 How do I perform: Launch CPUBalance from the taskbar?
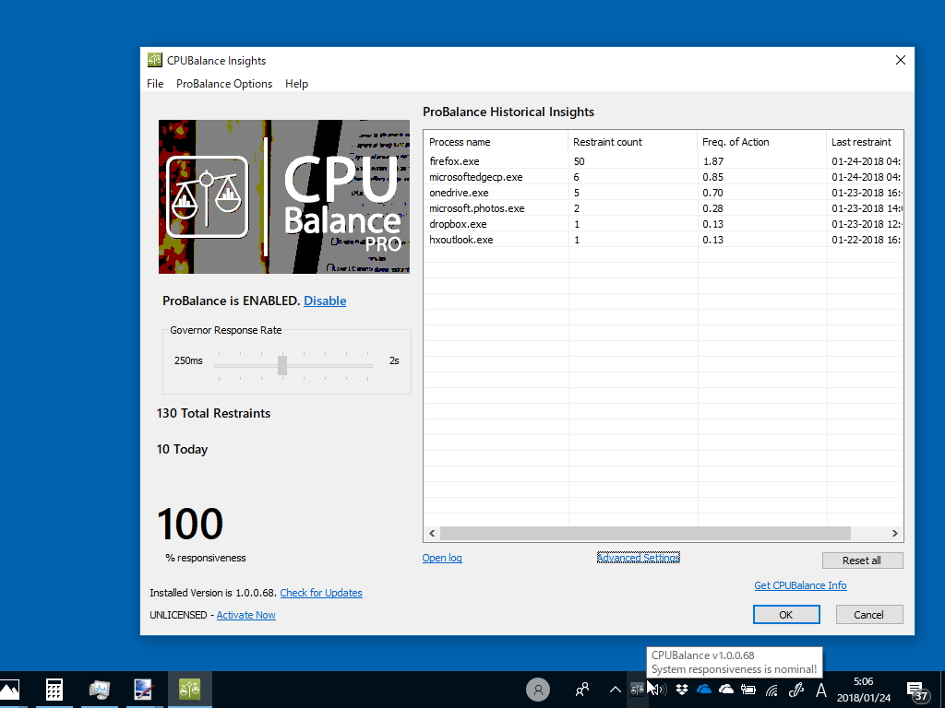tap(189, 689)
